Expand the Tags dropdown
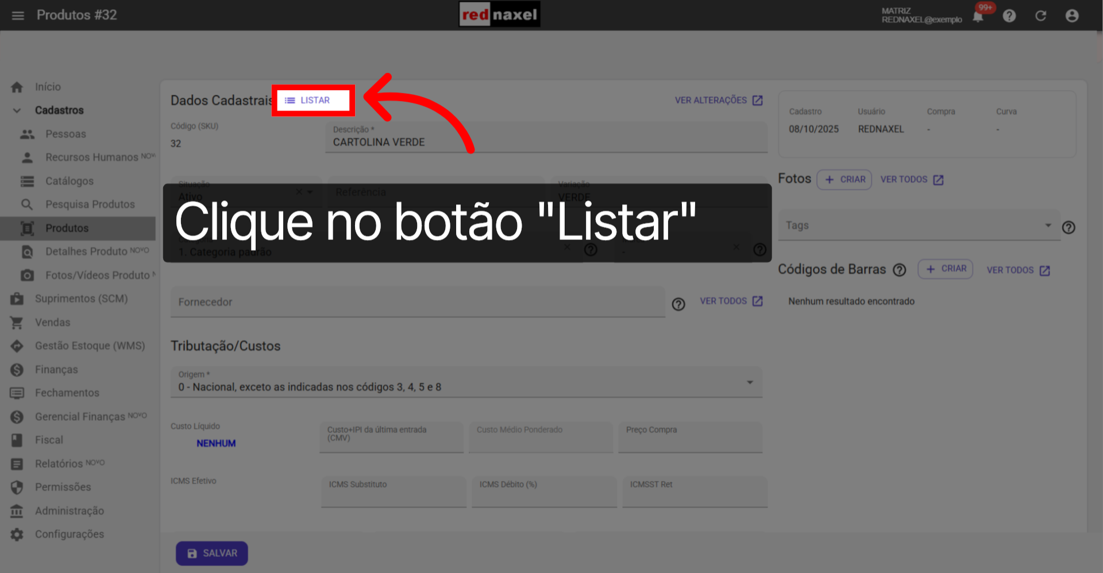This screenshot has height=573, width=1103. [x=1049, y=225]
